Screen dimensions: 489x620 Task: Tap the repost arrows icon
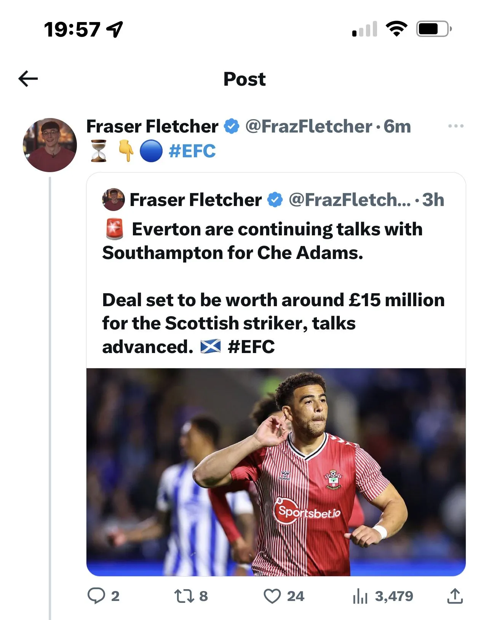184,596
